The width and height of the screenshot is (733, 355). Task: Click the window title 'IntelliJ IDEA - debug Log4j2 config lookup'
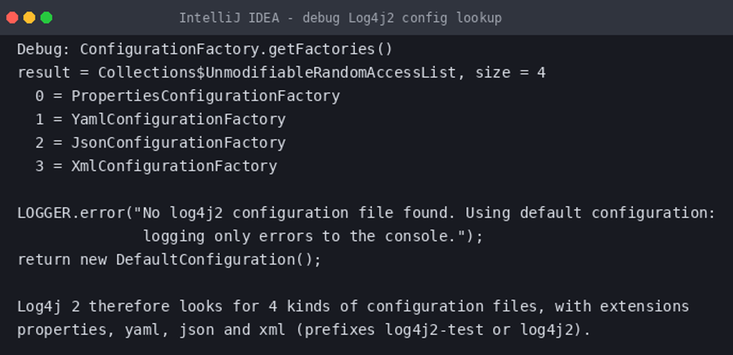[x=340, y=18]
